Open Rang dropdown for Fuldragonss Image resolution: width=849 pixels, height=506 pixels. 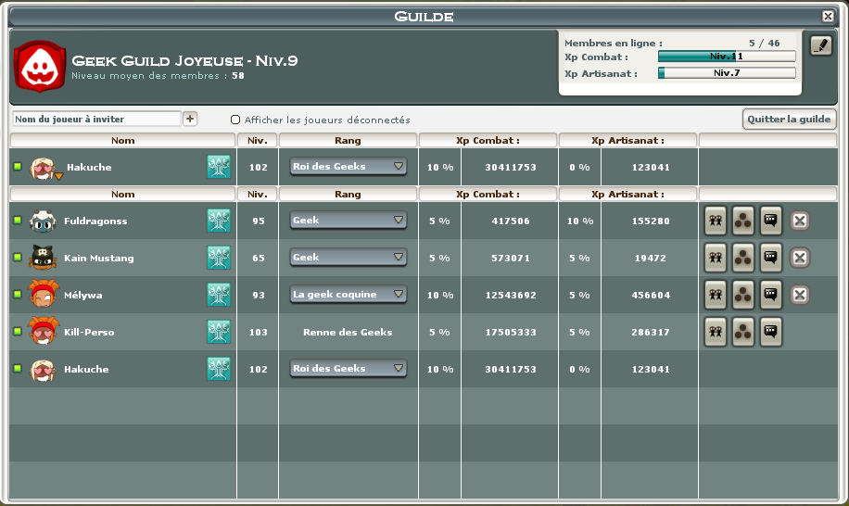click(348, 221)
